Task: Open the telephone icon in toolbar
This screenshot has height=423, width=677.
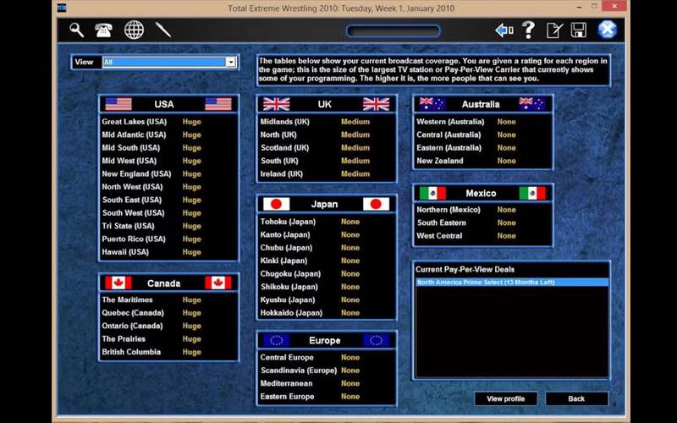Action: coord(104,30)
